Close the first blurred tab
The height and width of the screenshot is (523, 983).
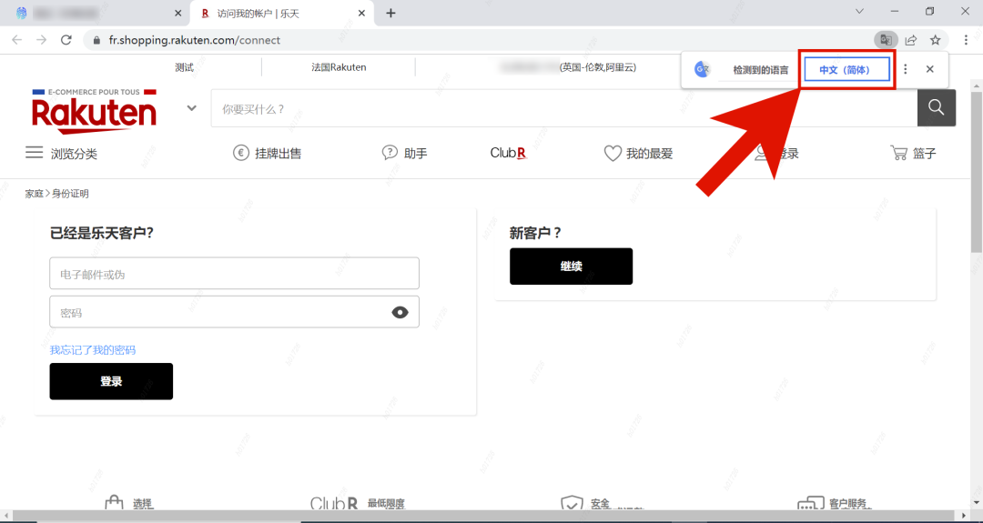[x=178, y=13]
